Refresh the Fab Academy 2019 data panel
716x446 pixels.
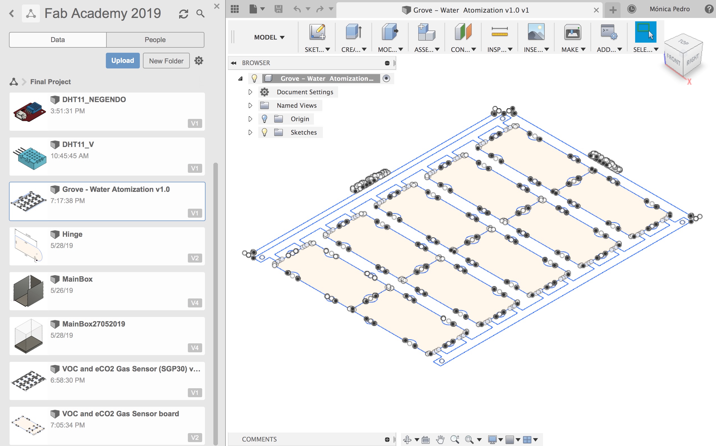click(183, 13)
